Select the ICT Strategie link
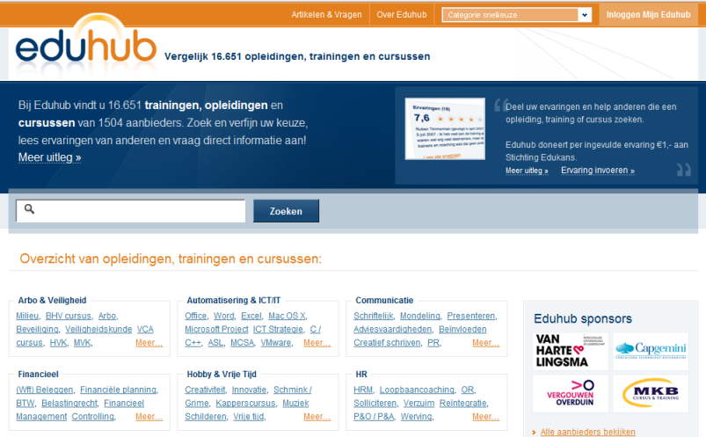Viewport: 706px width, 437px height. (278, 330)
